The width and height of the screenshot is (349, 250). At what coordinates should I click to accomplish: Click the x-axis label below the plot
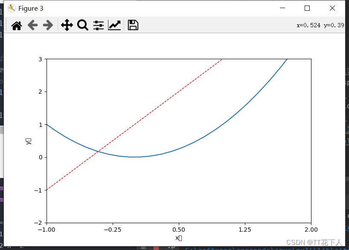179,238
